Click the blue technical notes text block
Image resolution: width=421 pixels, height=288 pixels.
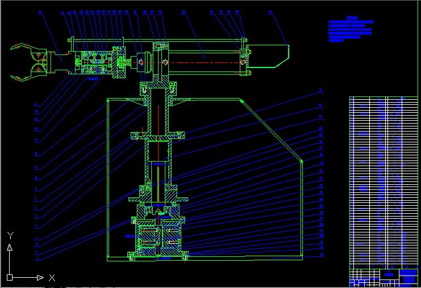click(350, 31)
